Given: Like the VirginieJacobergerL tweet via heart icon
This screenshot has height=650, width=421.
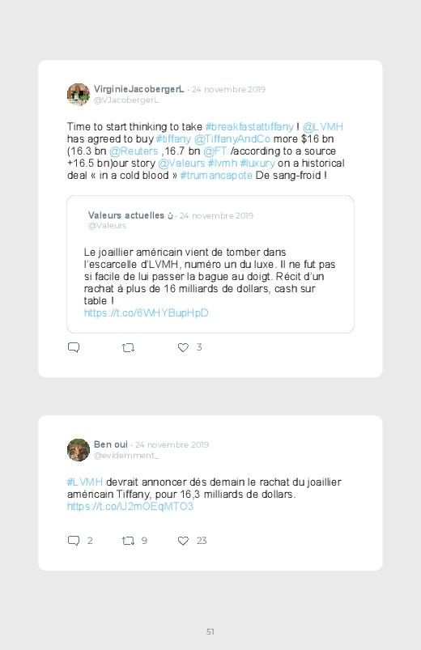Looking at the screenshot, I should (x=183, y=347).
